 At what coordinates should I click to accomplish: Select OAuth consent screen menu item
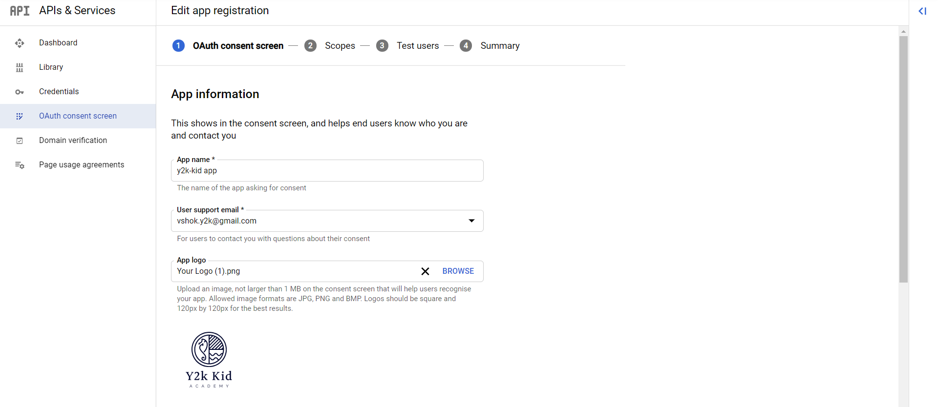point(78,116)
